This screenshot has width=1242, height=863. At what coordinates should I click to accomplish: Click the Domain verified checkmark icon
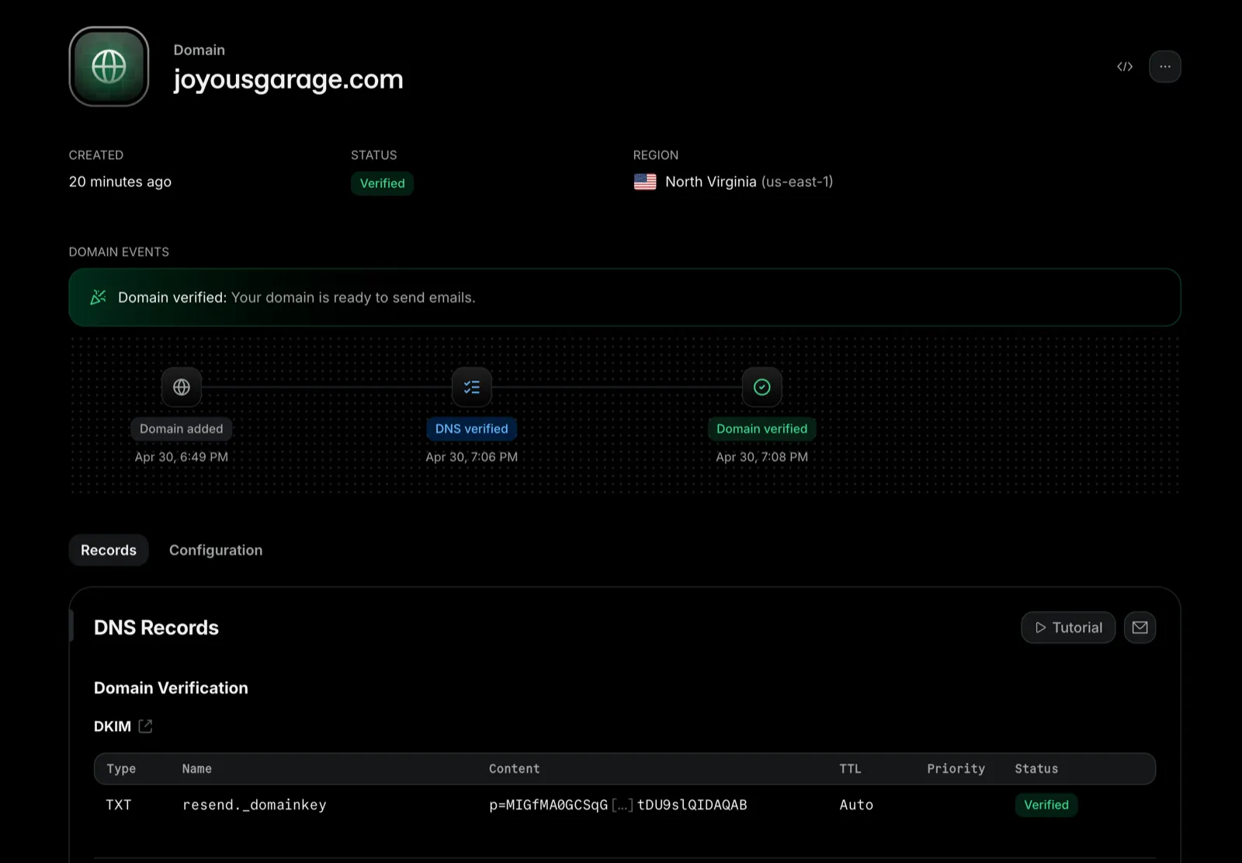(762, 387)
